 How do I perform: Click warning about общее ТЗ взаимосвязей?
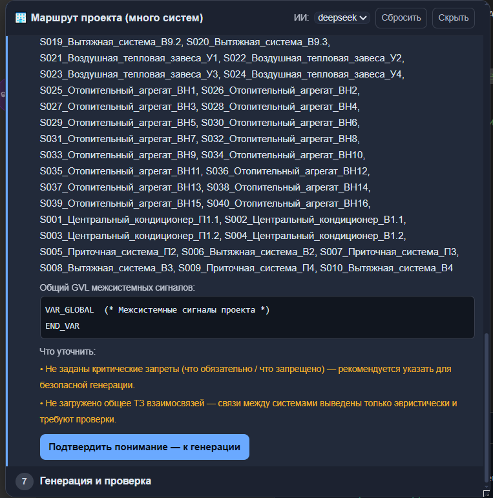pos(248,411)
